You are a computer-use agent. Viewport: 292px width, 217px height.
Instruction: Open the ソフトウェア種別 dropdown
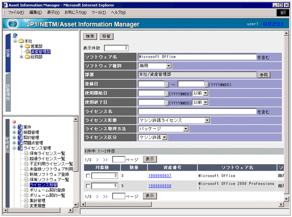[x=169, y=66]
